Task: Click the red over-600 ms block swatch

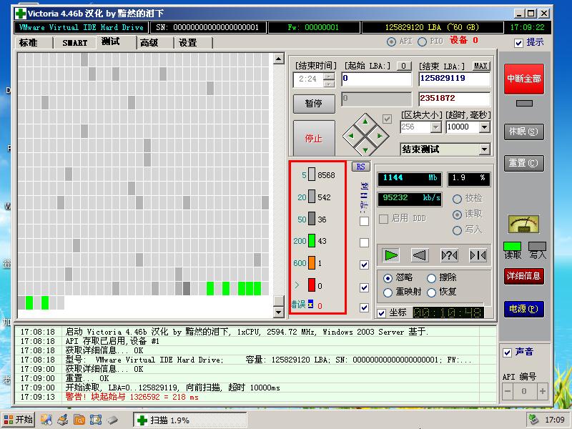Action: click(x=312, y=285)
